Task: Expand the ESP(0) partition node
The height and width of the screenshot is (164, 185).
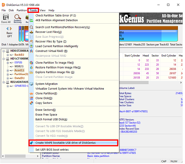Action: pos(8,63)
